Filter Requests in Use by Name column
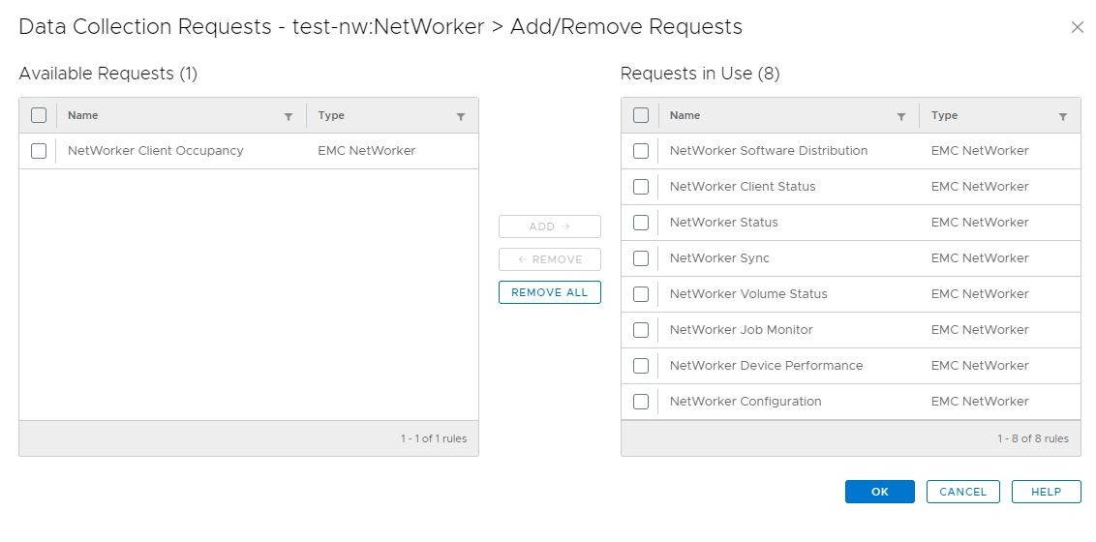Image resolution: width=1096 pixels, height=542 pixels. pos(901,117)
